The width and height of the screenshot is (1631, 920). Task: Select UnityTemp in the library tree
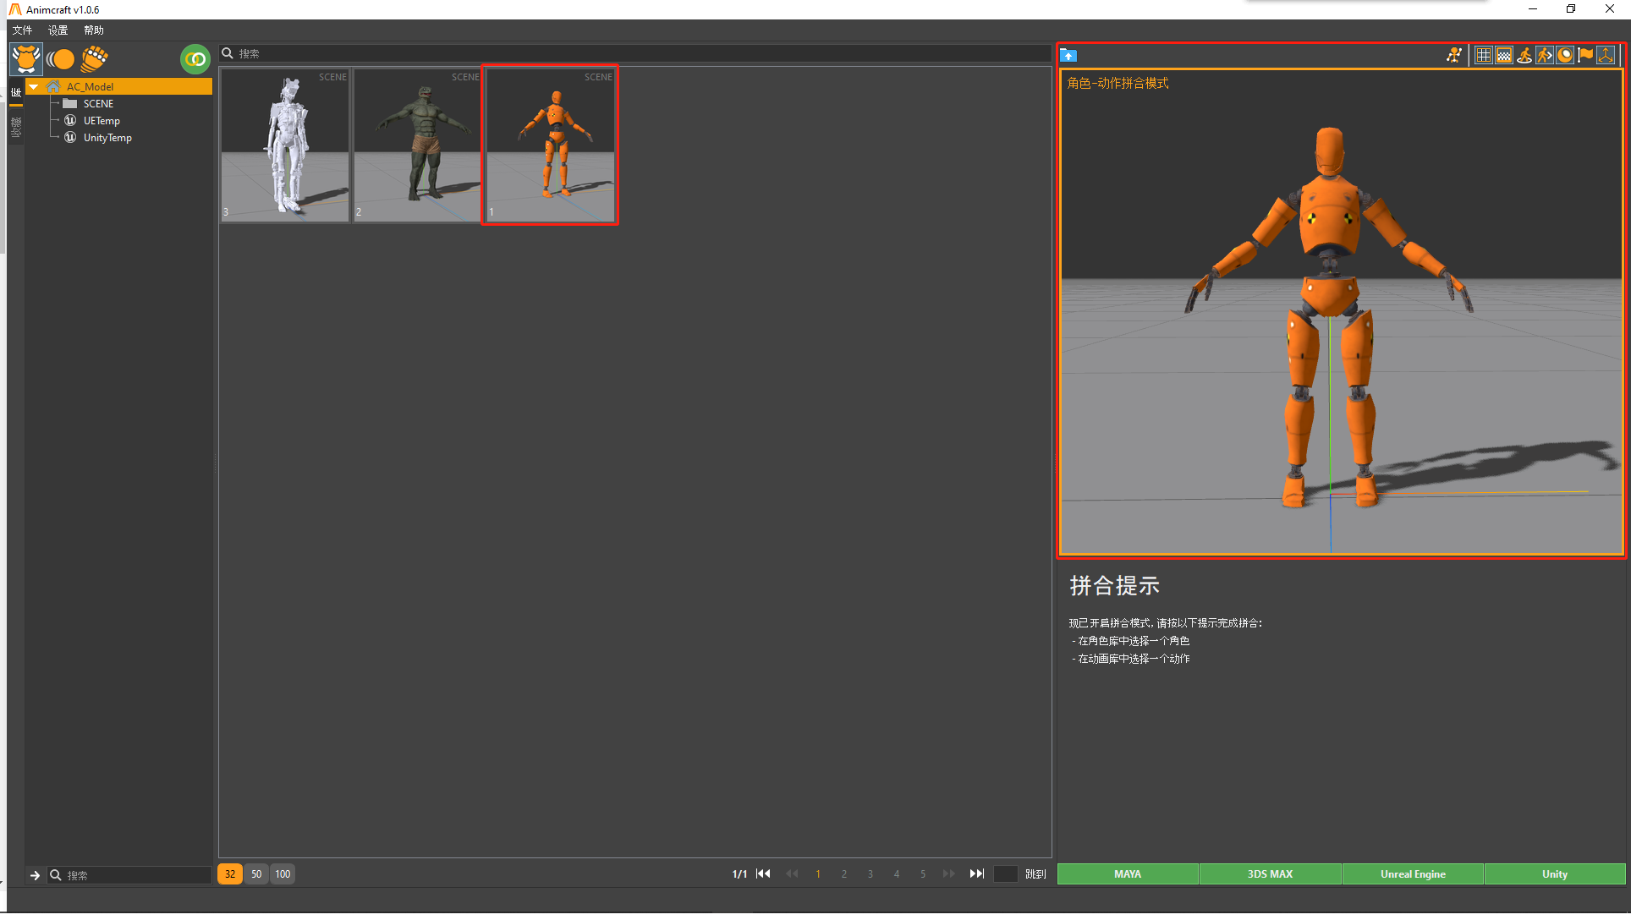tap(107, 138)
